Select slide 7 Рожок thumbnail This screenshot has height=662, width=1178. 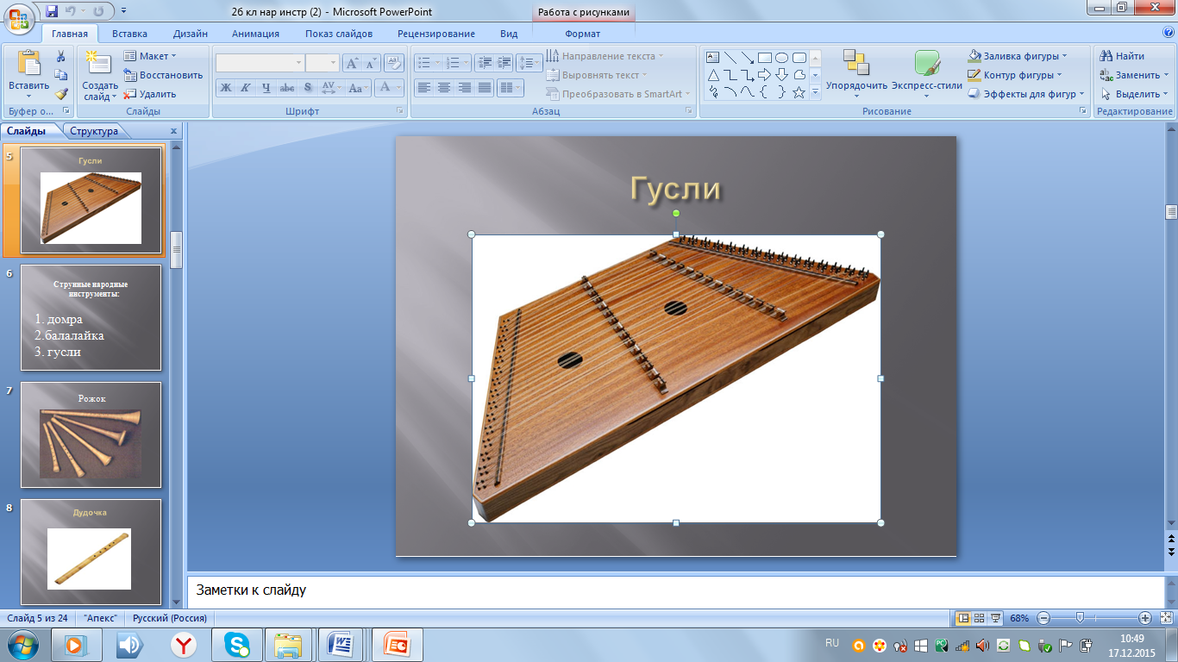(x=91, y=435)
